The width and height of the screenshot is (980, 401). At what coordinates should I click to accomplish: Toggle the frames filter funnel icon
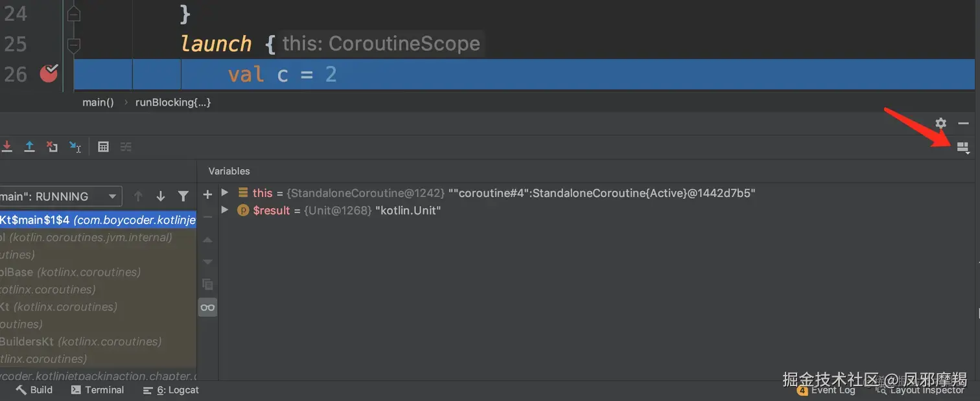coord(183,196)
